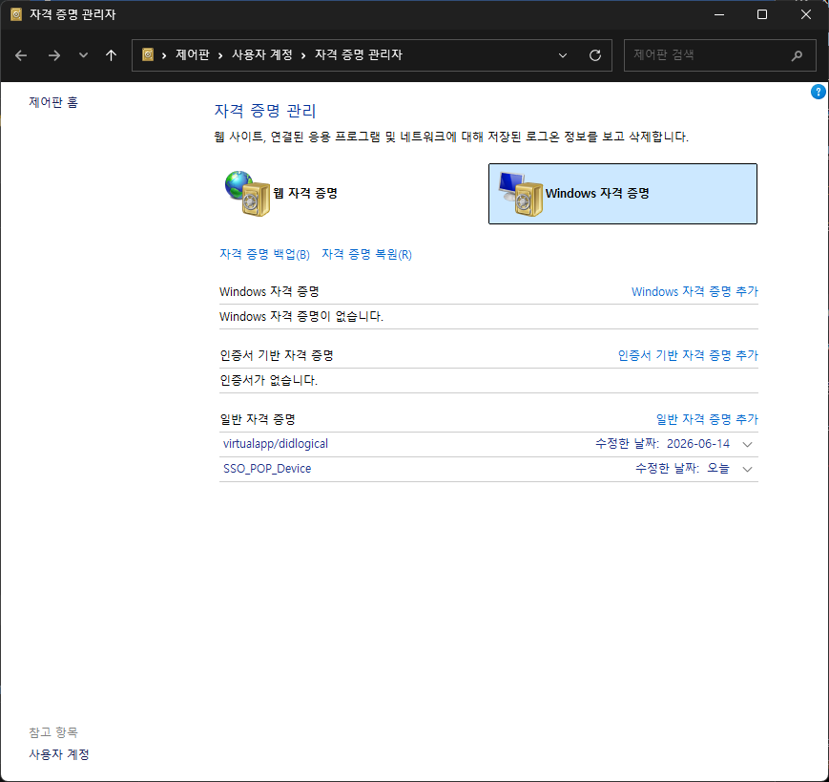Open virtualapp/didlogical credential entry

tap(276, 444)
